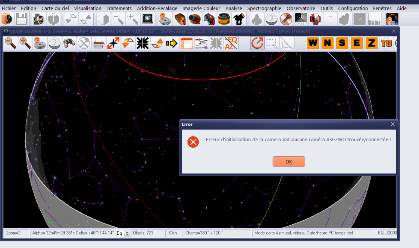Click the red and black diagonal arrows icon
Viewport: 419px width, 248px height.
point(113,43)
